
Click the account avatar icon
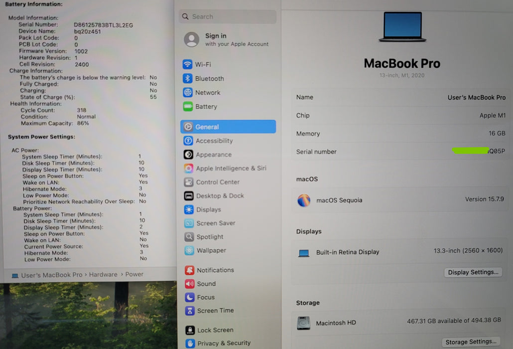pos(192,39)
